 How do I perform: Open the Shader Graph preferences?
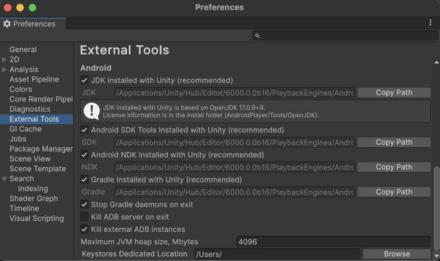[34, 199]
